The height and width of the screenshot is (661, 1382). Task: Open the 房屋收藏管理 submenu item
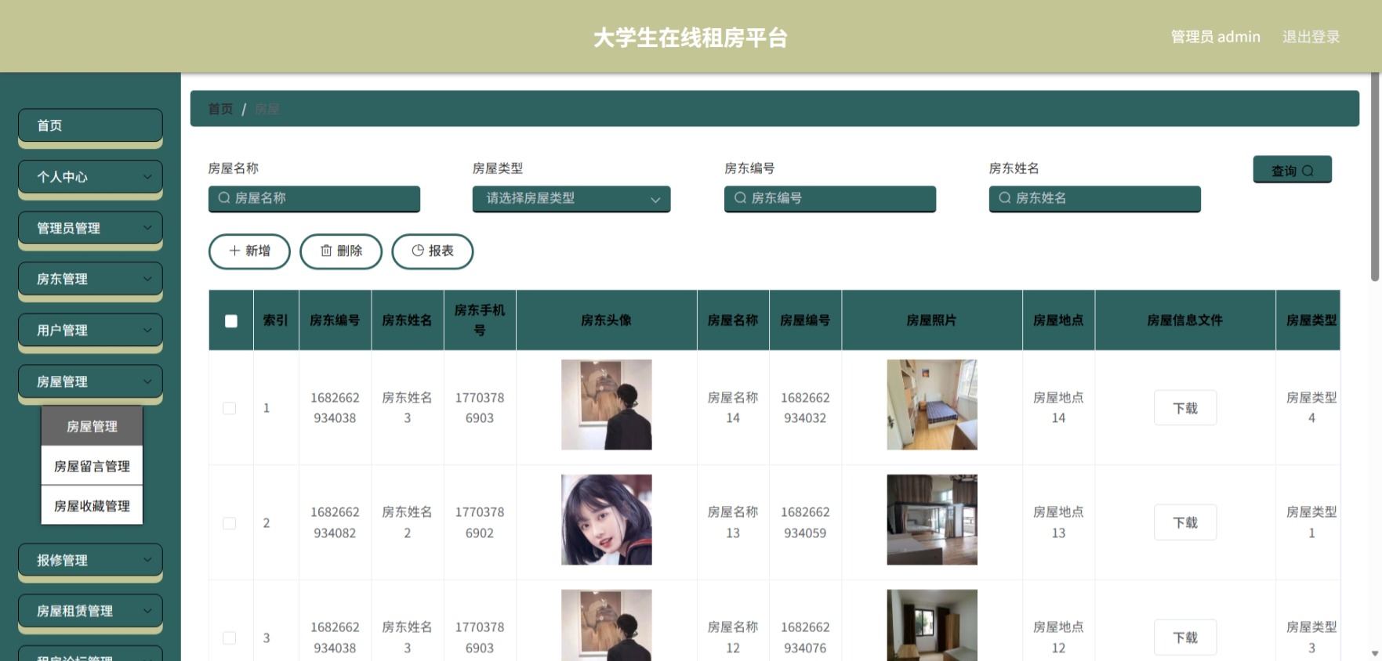tap(92, 506)
